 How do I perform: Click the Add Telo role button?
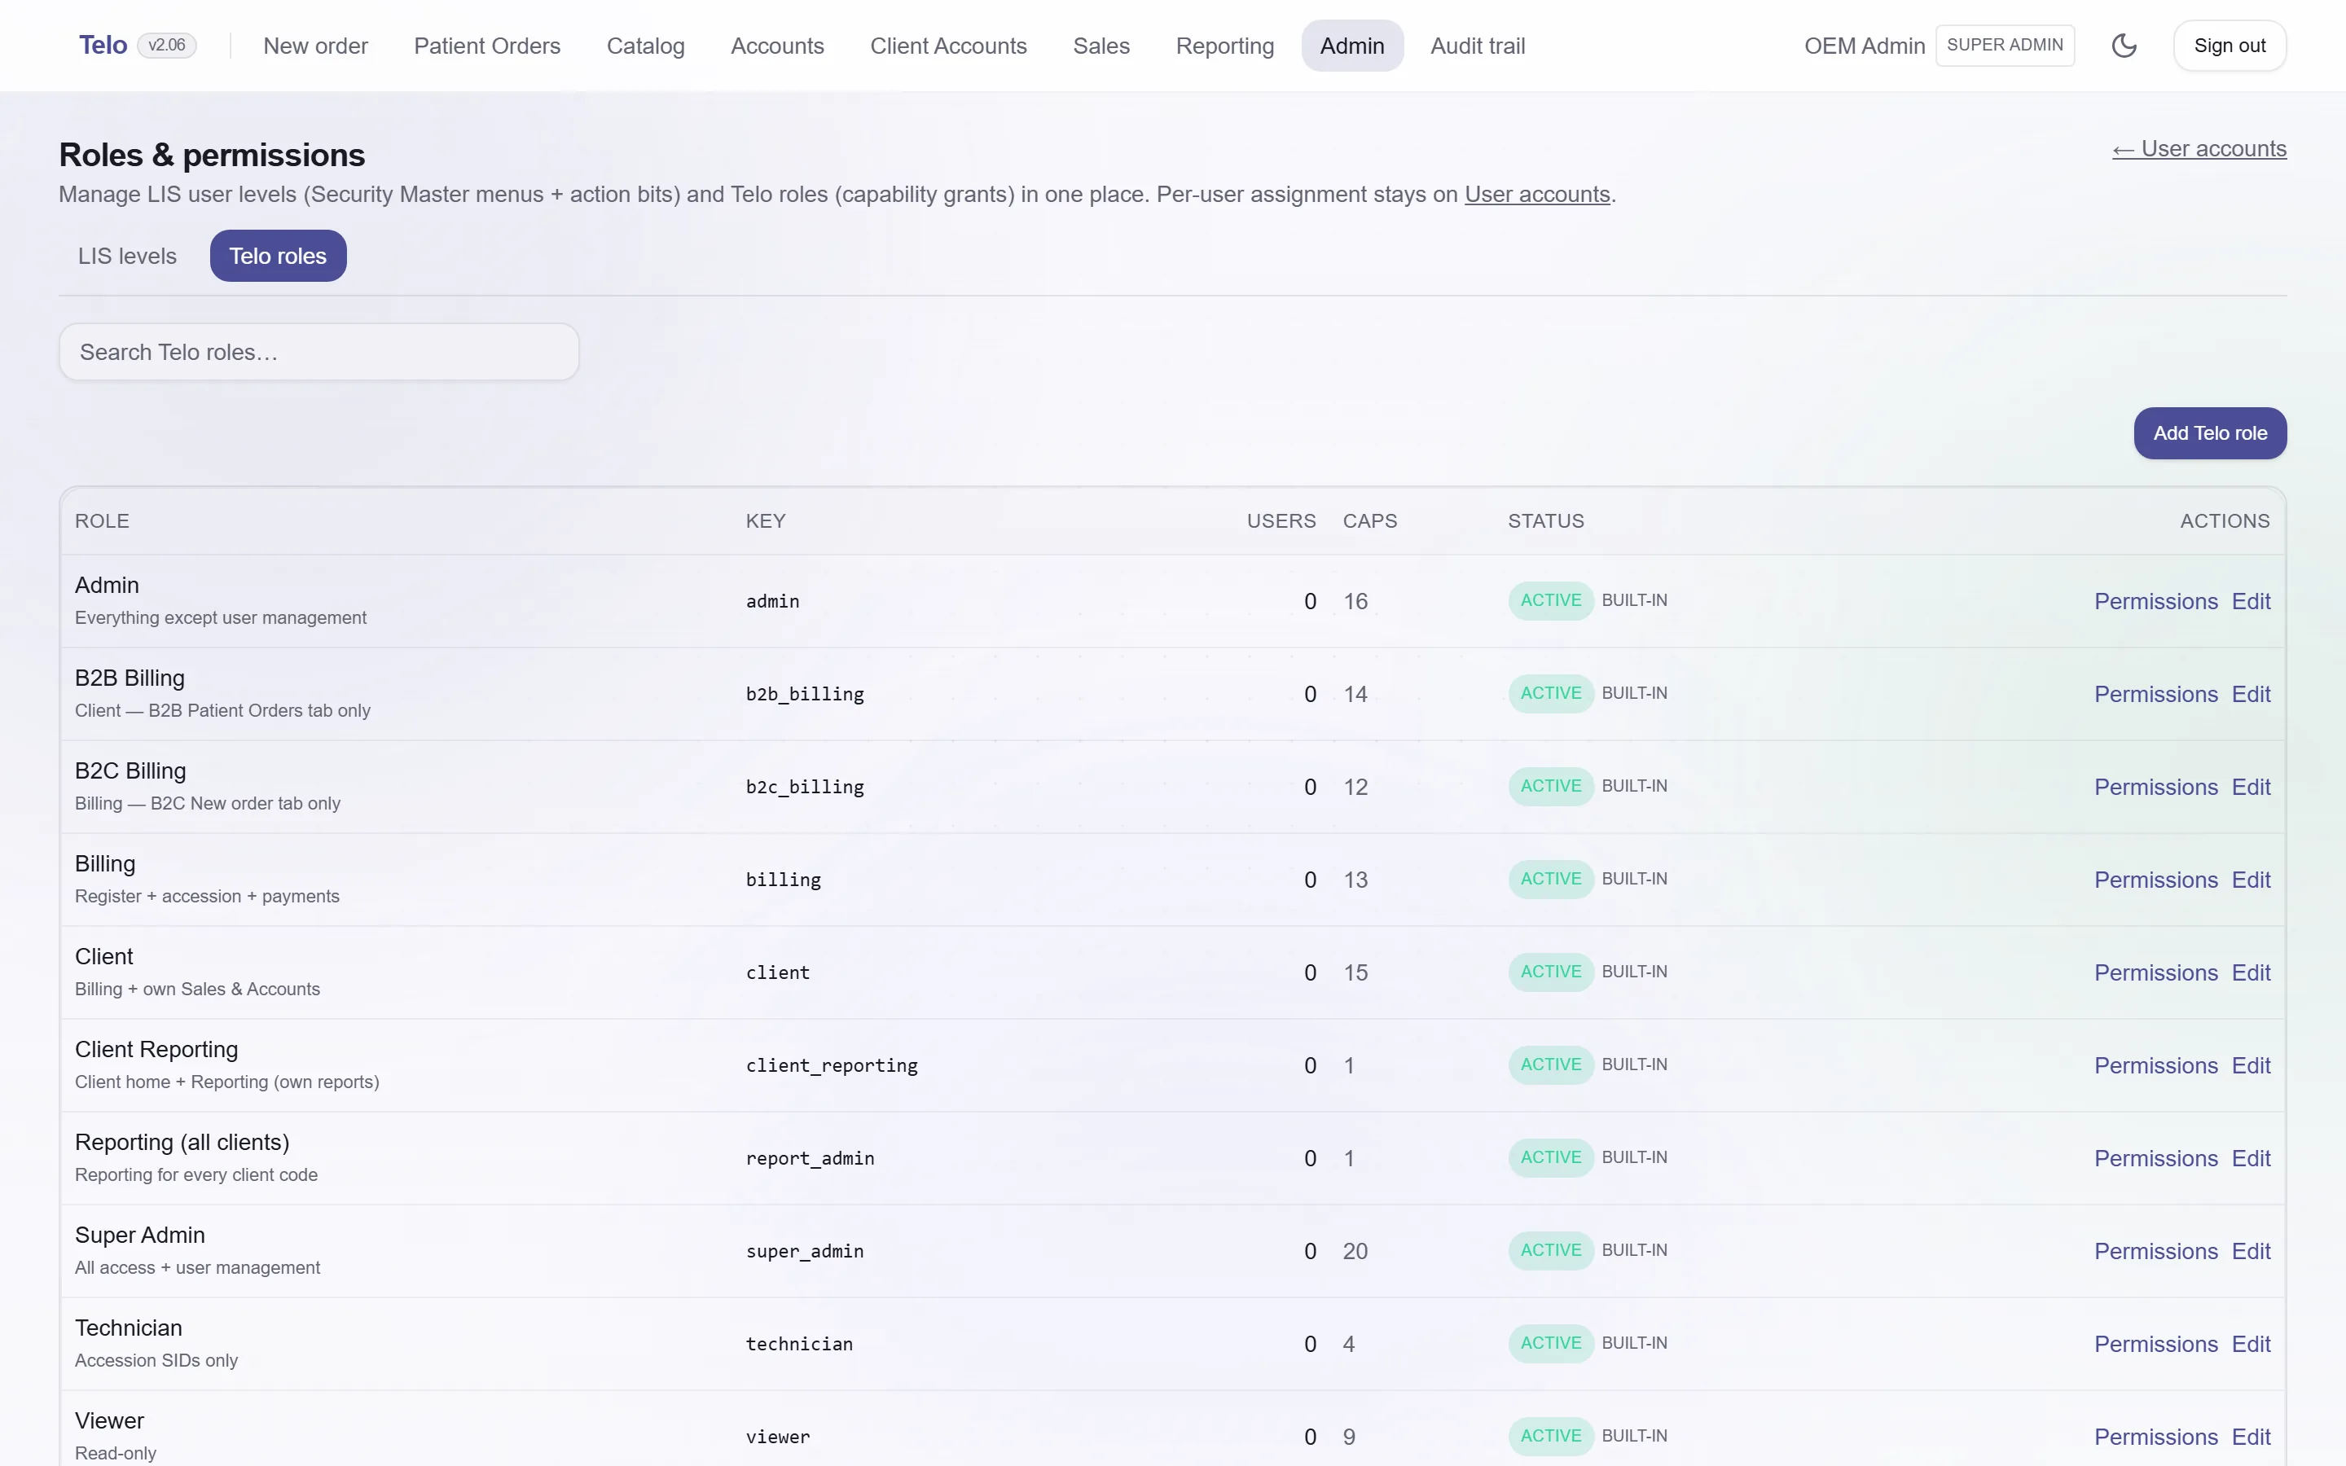click(x=2209, y=433)
